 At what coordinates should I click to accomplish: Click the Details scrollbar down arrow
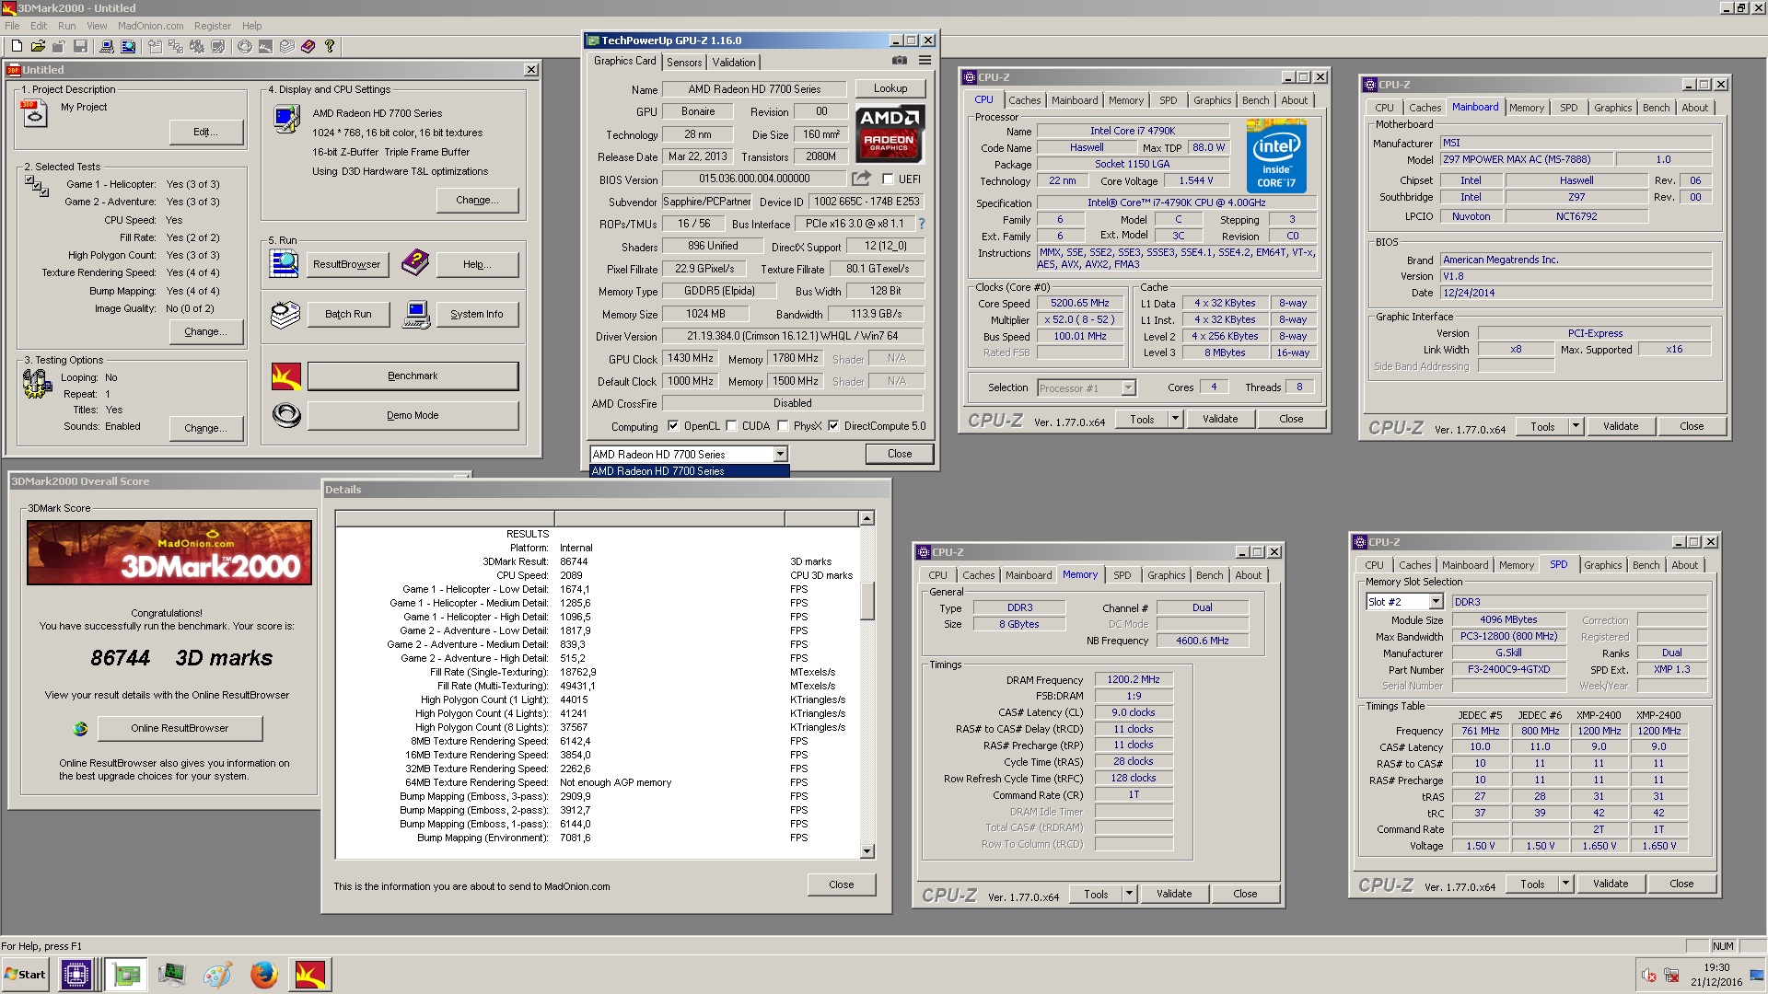867,851
